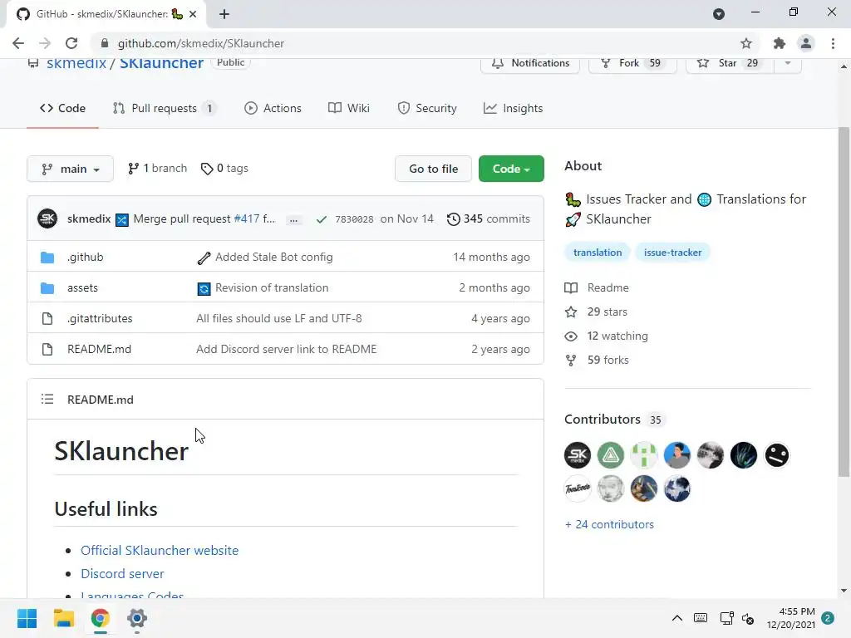The height and width of the screenshot is (638, 851).
Task: Open the Discord server link
Action: (122, 573)
